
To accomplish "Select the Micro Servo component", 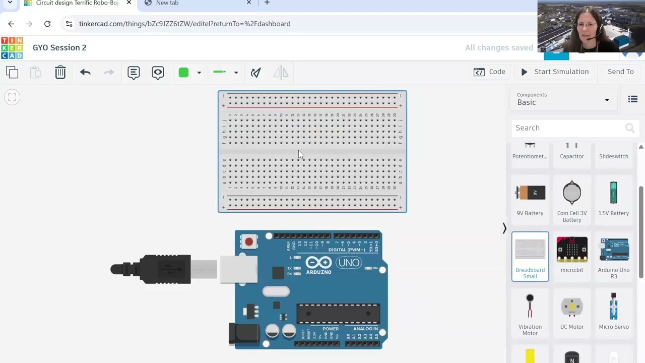I will click(614, 313).
